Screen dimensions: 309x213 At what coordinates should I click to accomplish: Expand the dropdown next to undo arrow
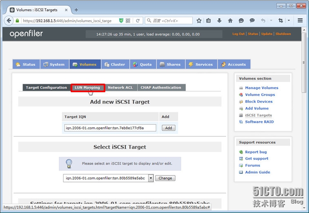click(271, 20)
